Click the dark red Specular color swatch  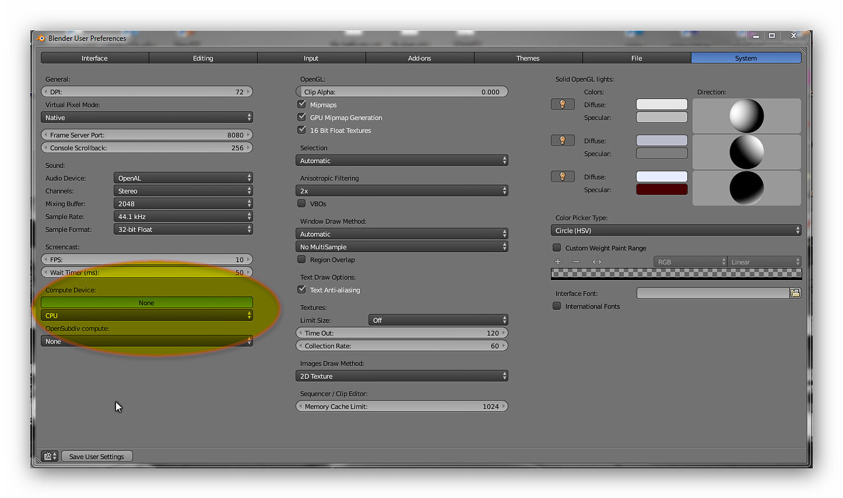662,189
